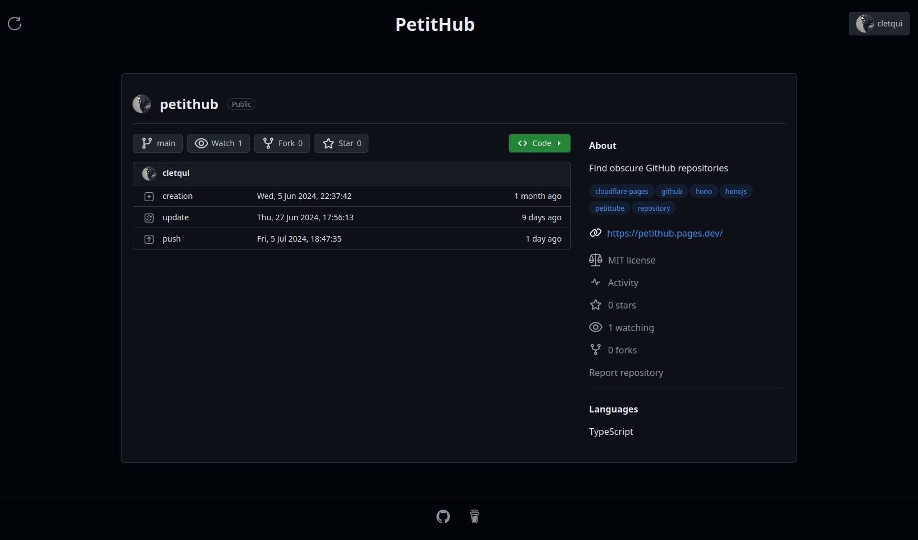Select the MIT license scales icon

point(595,260)
